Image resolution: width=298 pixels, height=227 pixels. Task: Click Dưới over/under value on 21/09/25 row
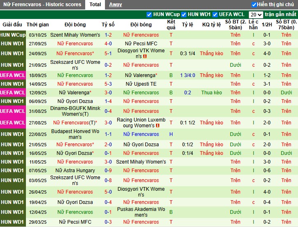coord(235,65)
